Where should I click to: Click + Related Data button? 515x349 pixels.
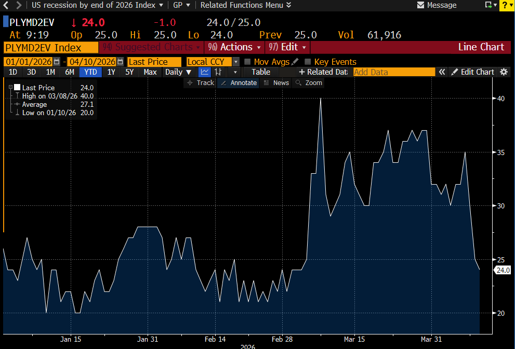pyautogui.click(x=323, y=72)
